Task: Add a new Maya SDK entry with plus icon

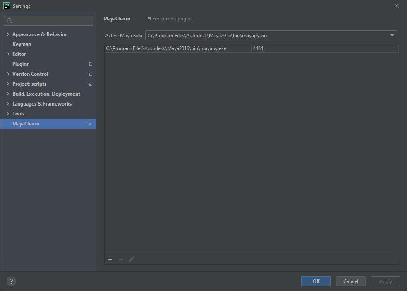Action: pyautogui.click(x=110, y=259)
